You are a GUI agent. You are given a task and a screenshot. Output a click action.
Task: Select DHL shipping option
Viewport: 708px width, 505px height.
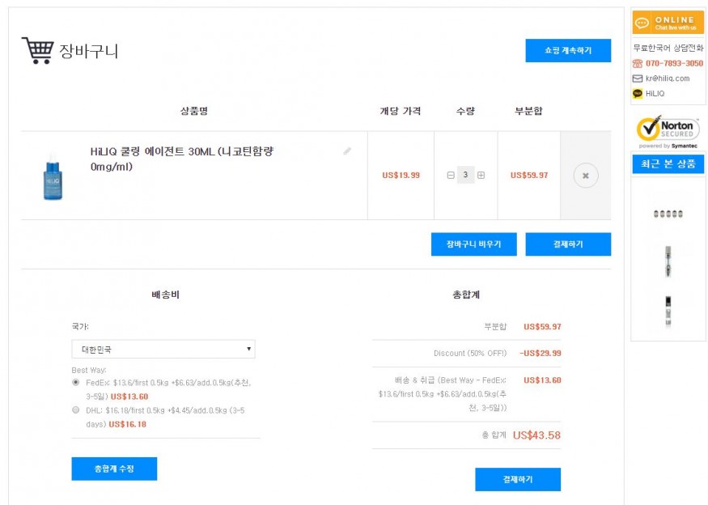tap(76, 410)
